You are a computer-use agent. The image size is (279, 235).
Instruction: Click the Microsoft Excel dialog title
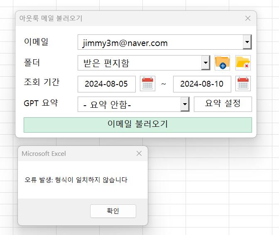(44, 154)
